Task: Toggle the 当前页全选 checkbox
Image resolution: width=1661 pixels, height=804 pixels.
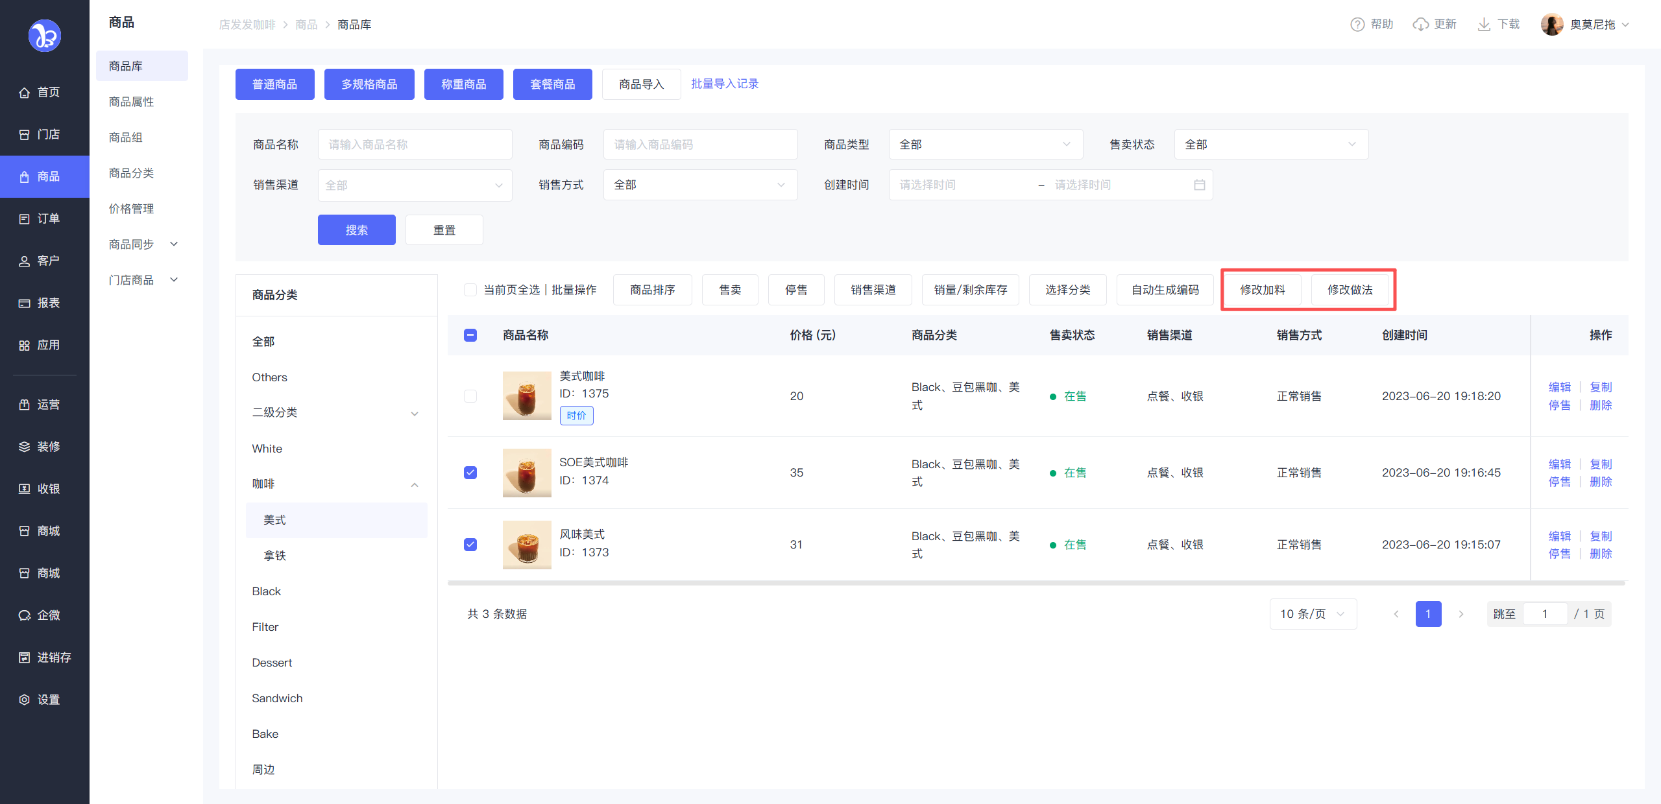Action: (x=470, y=290)
